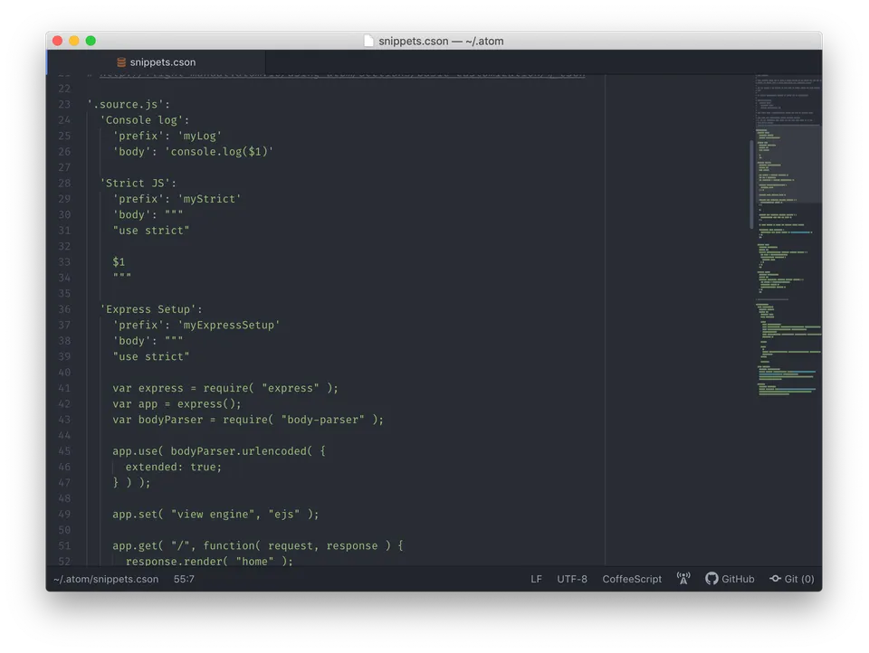This screenshot has width=869, height=653.
Task: Open Teletype via the radio tower icon
Action: point(683,579)
